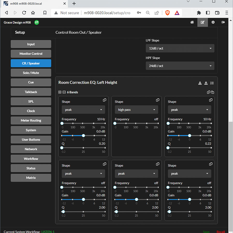Open the browser tab search chevron
The width and height of the screenshot is (233, 233).
coord(188,1)
